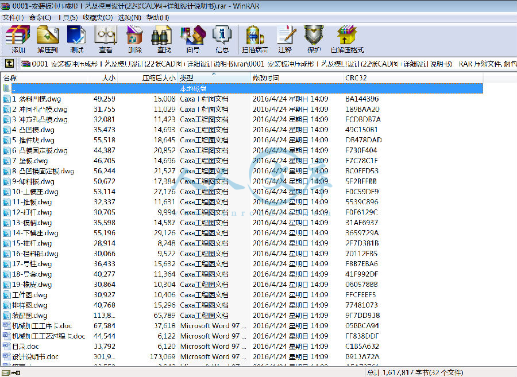The image size is (517, 377).
Task: Click the file icon of 装配图.dwg
Action: click(x=6, y=316)
